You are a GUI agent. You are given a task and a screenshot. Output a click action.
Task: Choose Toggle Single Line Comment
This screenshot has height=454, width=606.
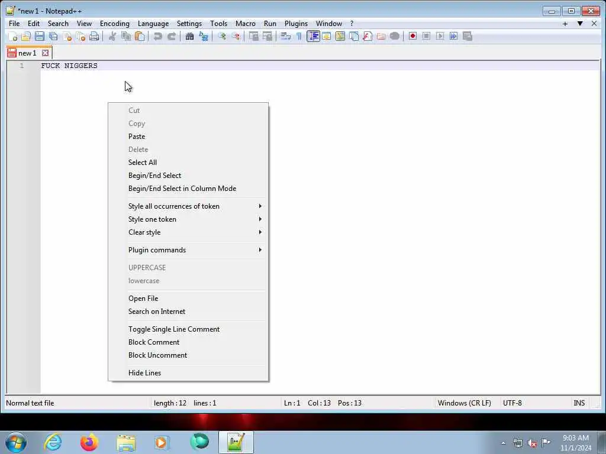click(x=188, y=329)
